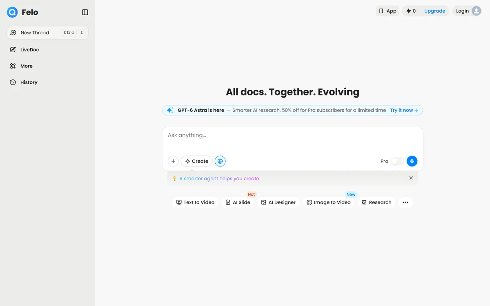
Task: Open the Create dropdown
Action: click(197, 161)
